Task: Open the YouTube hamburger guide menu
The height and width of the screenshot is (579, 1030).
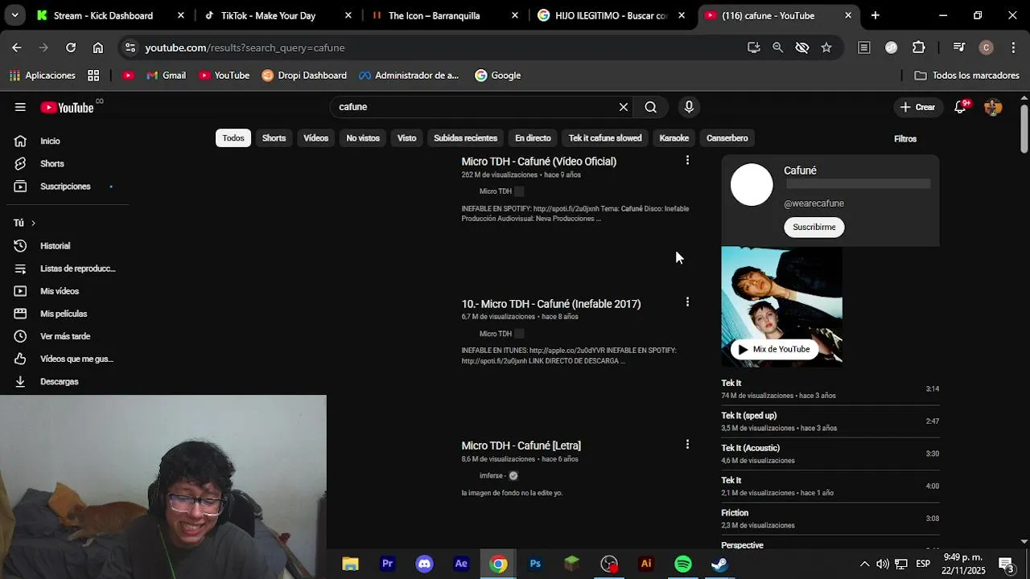Action: [x=20, y=107]
